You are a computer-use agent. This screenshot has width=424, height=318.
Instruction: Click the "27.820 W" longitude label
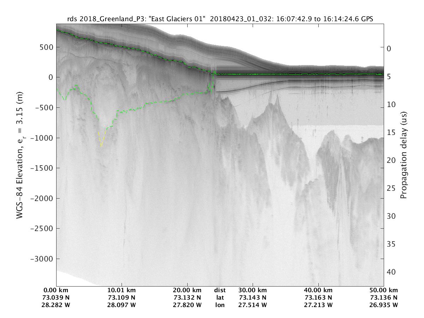187,305
